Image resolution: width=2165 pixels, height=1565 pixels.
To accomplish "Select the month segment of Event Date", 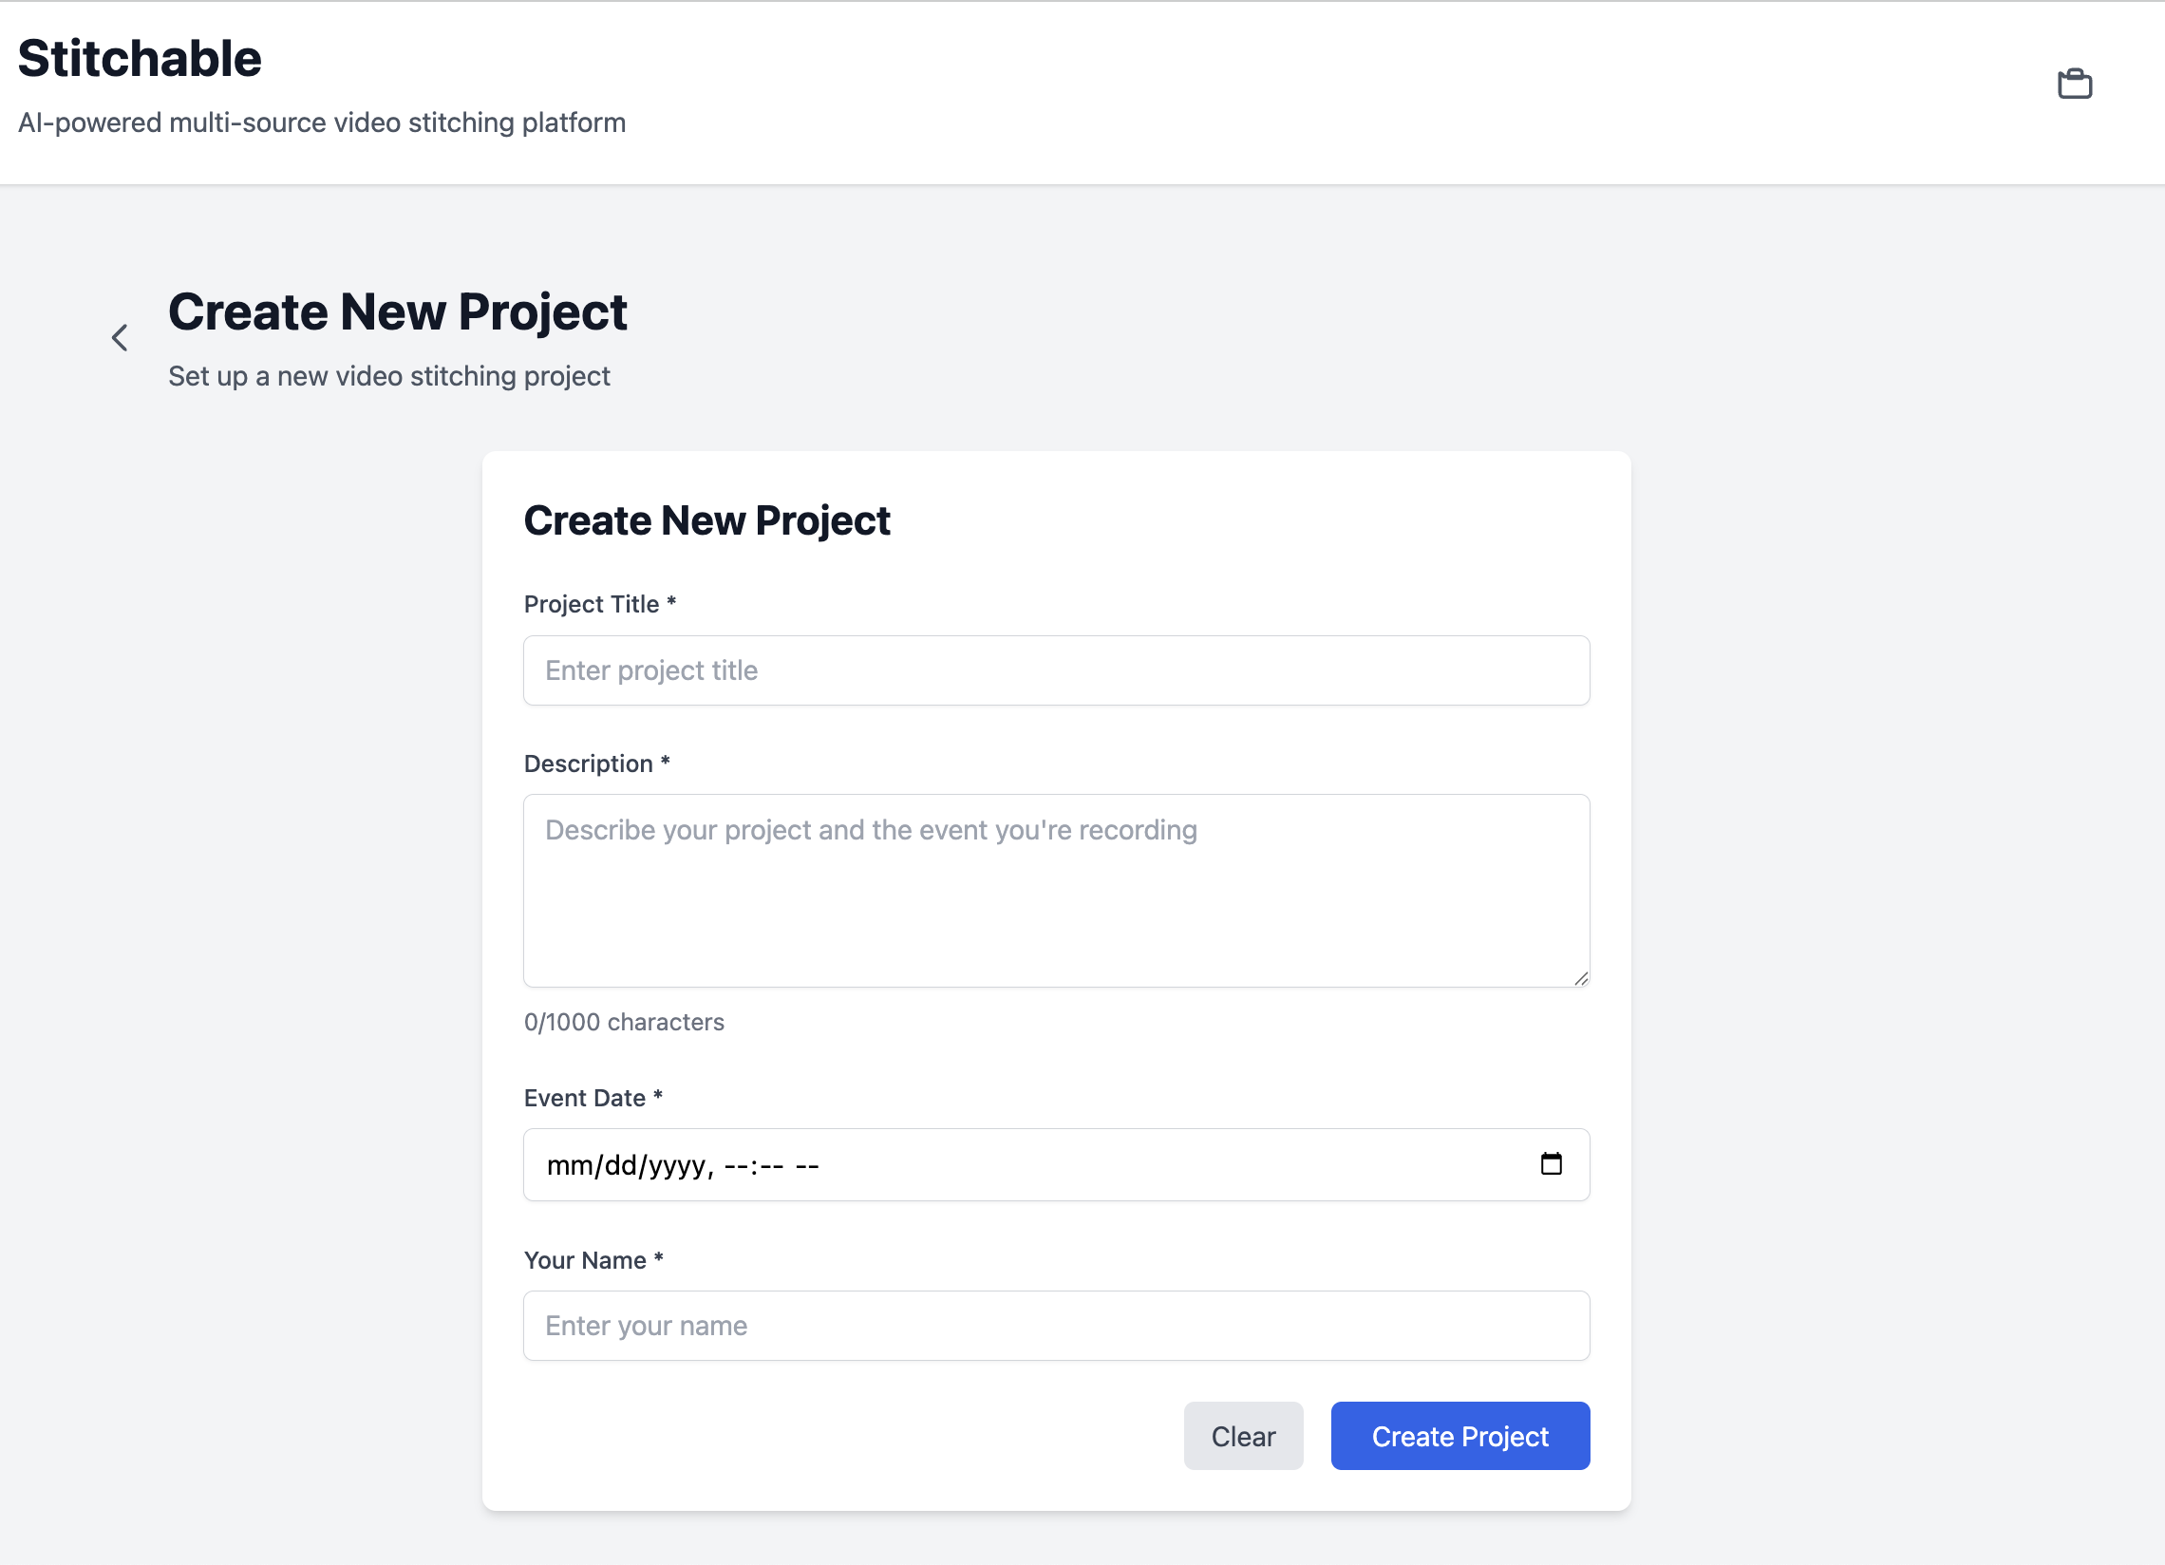I will (x=570, y=1165).
